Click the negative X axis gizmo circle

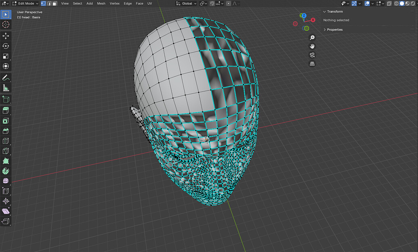pyautogui.click(x=295, y=24)
